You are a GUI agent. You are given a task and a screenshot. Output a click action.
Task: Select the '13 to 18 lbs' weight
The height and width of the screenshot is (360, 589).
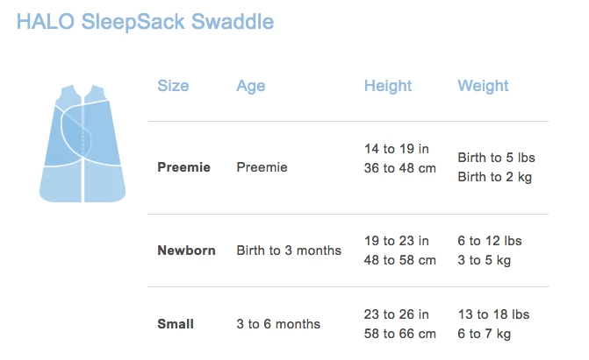pos(493,314)
